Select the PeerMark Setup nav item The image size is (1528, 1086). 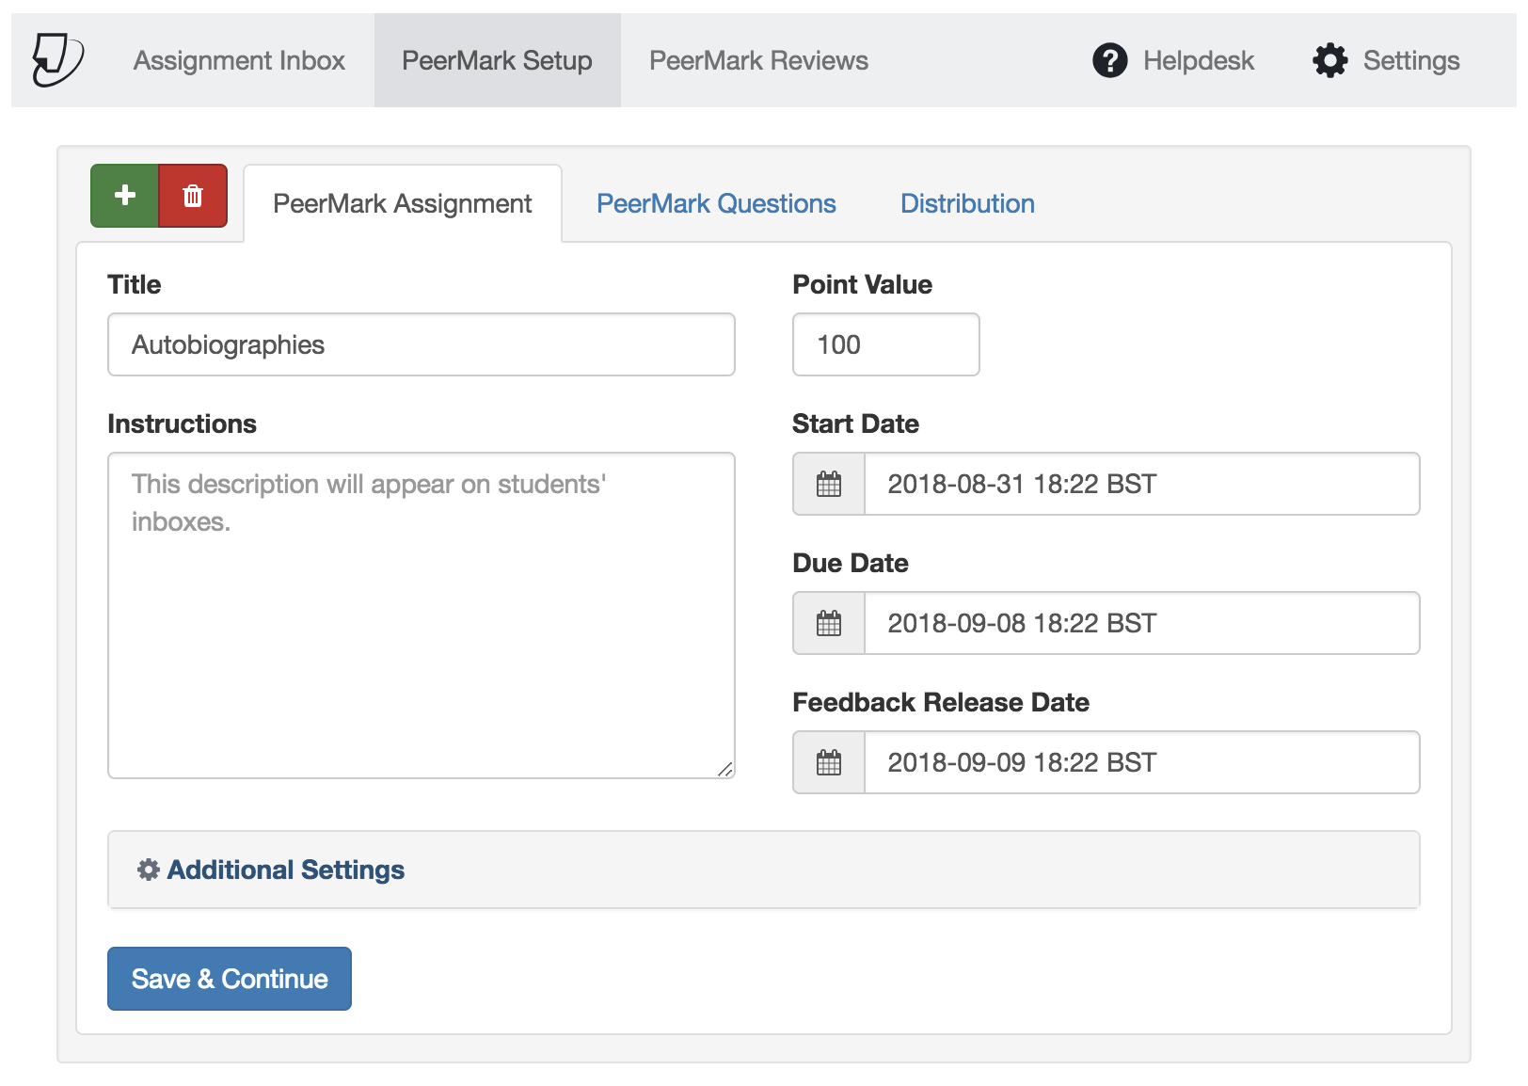[497, 60]
